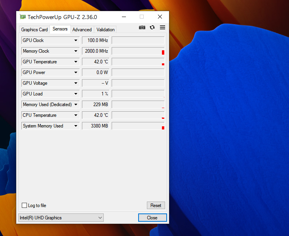Click the Memory Clock history graph
This screenshot has width=289, height=236.
[x=138, y=51]
